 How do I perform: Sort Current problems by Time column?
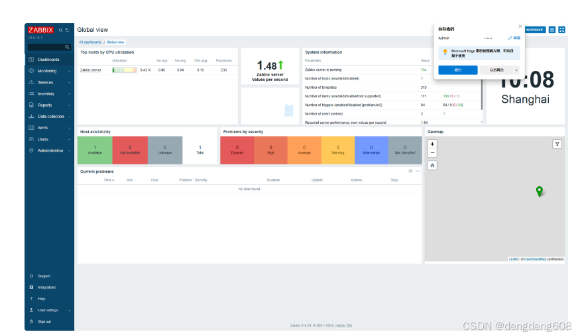(x=109, y=180)
